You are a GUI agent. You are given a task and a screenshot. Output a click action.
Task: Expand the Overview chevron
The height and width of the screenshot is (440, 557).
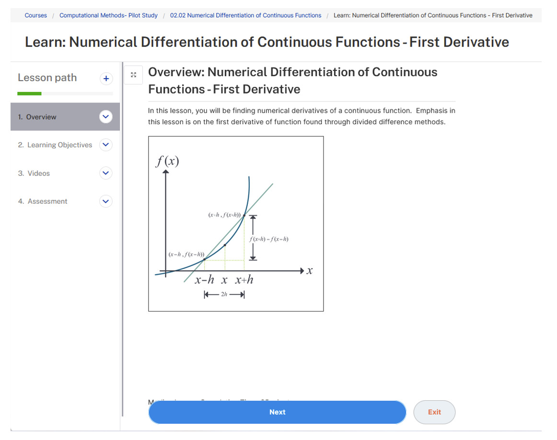point(106,116)
